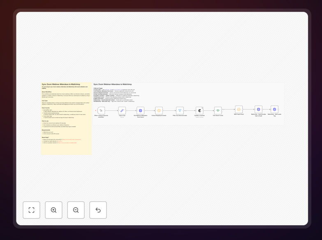Click the fit-to-view canvas button
Viewport: 322px width, 240px height.
tap(31, 210)
